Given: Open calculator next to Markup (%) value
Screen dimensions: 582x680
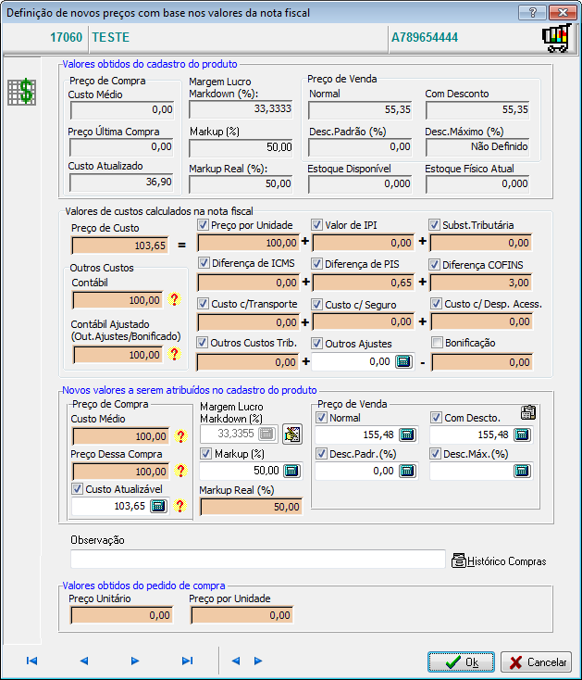Looking at the screenshot, I should click(x=291, y=471).
